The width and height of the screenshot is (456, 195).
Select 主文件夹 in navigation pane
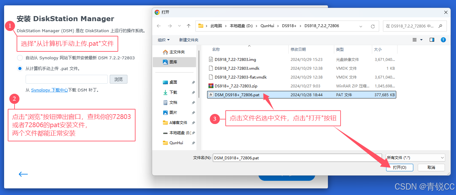(174, 52)
